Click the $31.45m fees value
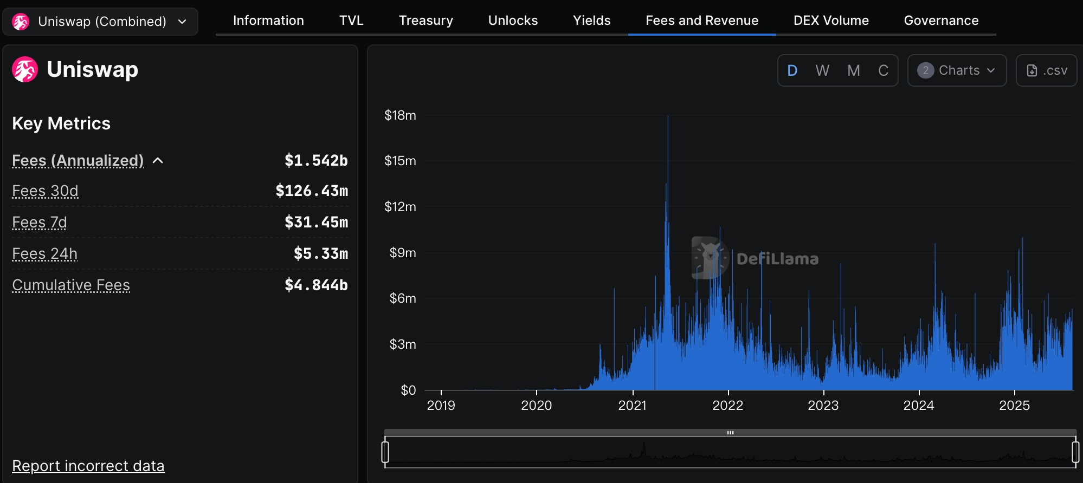 tap(316, 223)
